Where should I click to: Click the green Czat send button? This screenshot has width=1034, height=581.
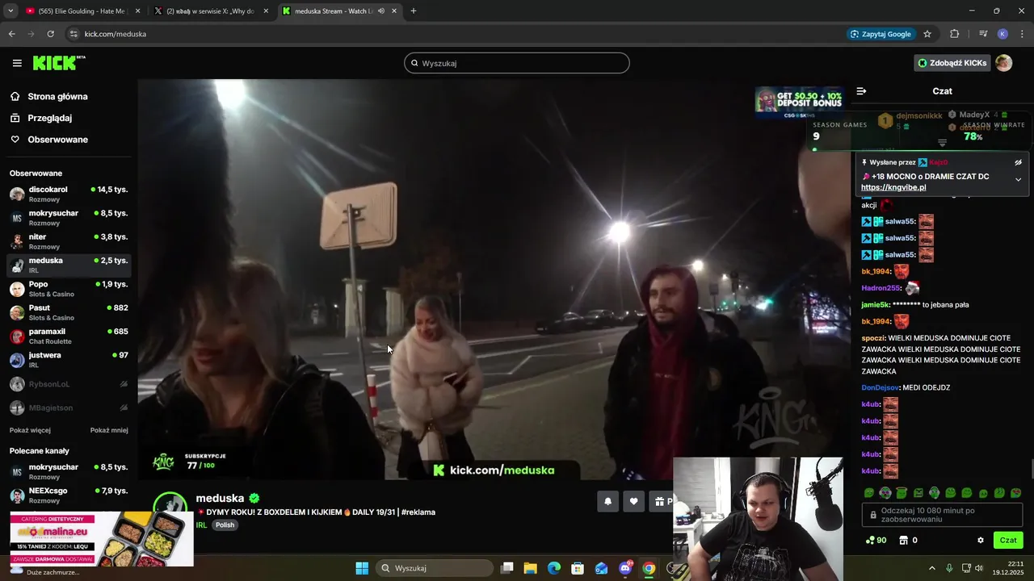click(1008, 540)
